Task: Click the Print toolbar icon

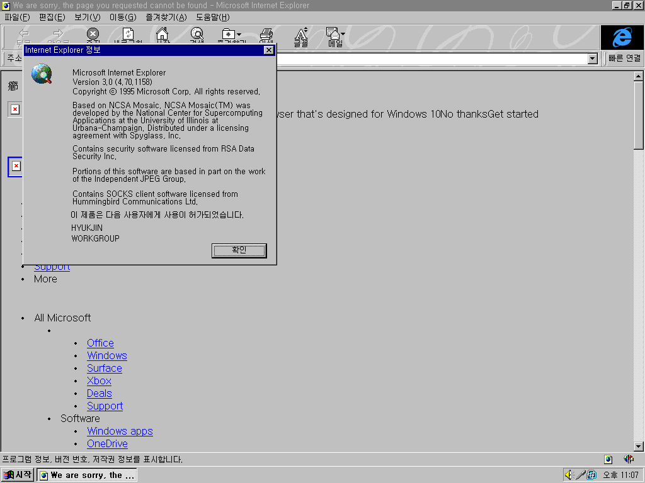Action: tap(266, 34)
